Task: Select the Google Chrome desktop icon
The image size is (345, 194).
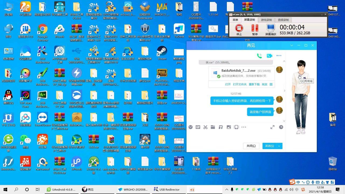Action: 42,33
